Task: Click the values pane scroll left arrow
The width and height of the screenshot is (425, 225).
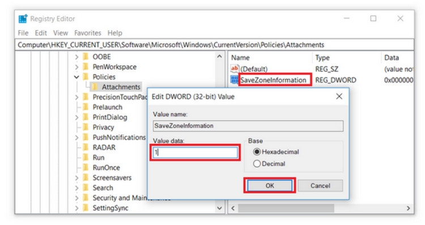Action: (x=233, y=208)
